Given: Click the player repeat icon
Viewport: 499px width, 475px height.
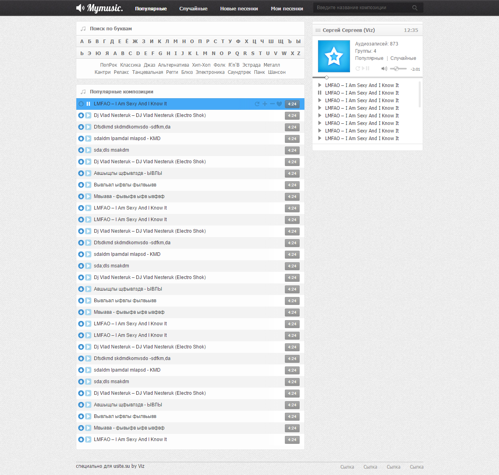Looking at the screenshot, I should tap(358, 69).
